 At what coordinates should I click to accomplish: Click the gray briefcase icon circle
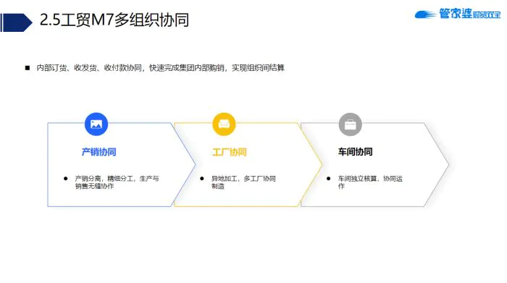pos(350,124)
